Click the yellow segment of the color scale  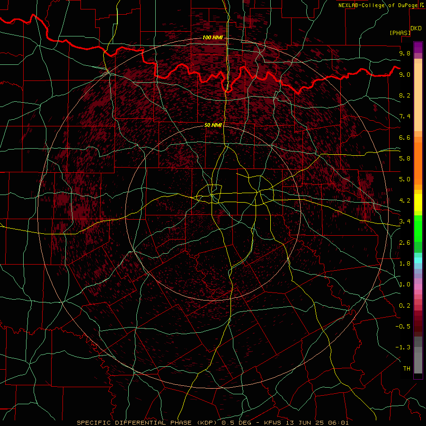(x=418, y=203)
